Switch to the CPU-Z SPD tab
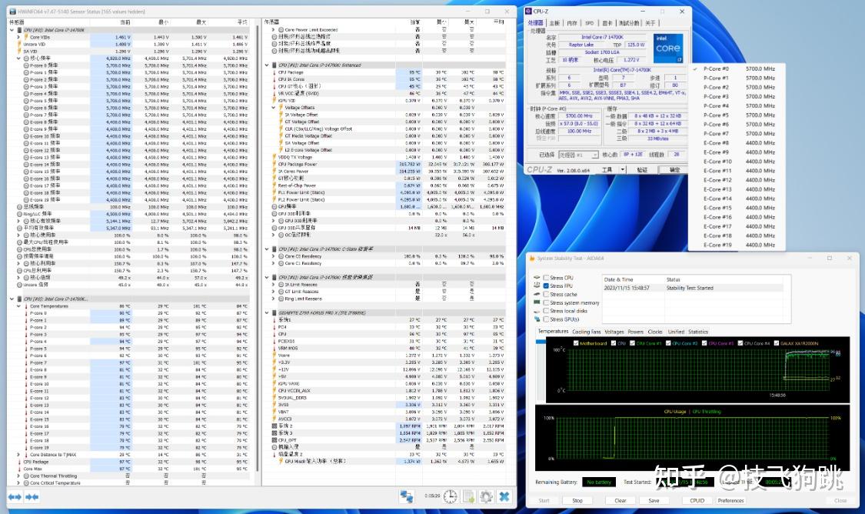This screenshot has width=865, height=514. coord(589,23)
